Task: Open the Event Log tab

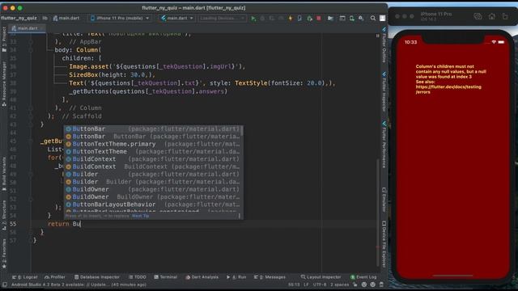Action: click(x=363, y=277)
